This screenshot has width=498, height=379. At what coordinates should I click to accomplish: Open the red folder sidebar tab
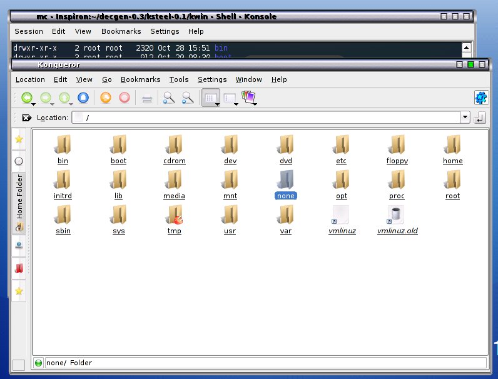[x=19, y=268]
